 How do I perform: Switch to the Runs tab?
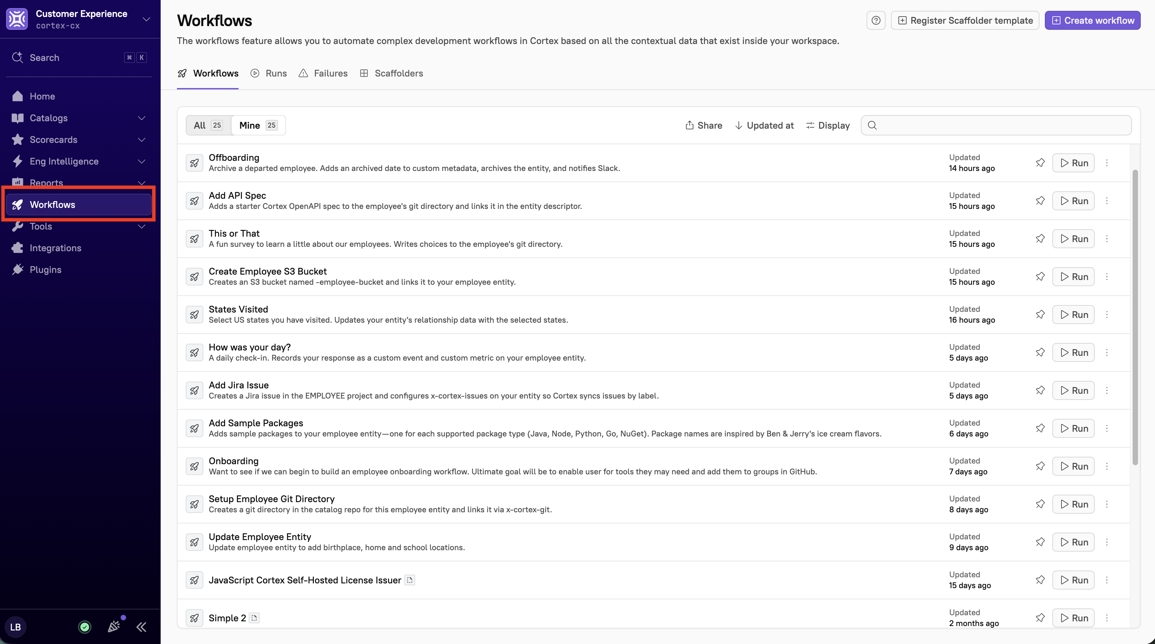pyautogui.click(x=268, y=73)
